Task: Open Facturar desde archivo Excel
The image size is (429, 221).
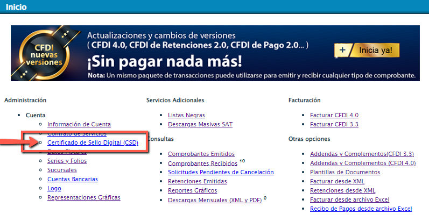Action: (x=350, y=199)
